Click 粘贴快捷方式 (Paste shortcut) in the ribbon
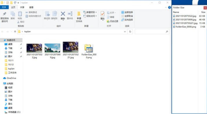Viewport: 207px width, 114px height. 33,16
